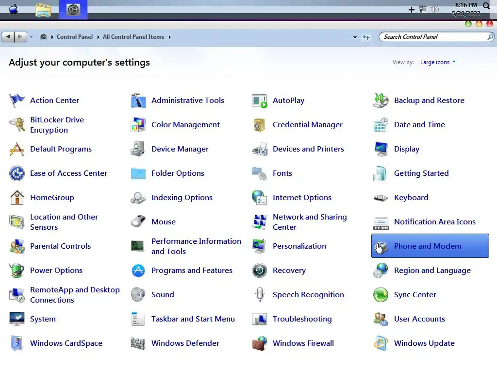Open Region and Language settings link

pos(432,271)
